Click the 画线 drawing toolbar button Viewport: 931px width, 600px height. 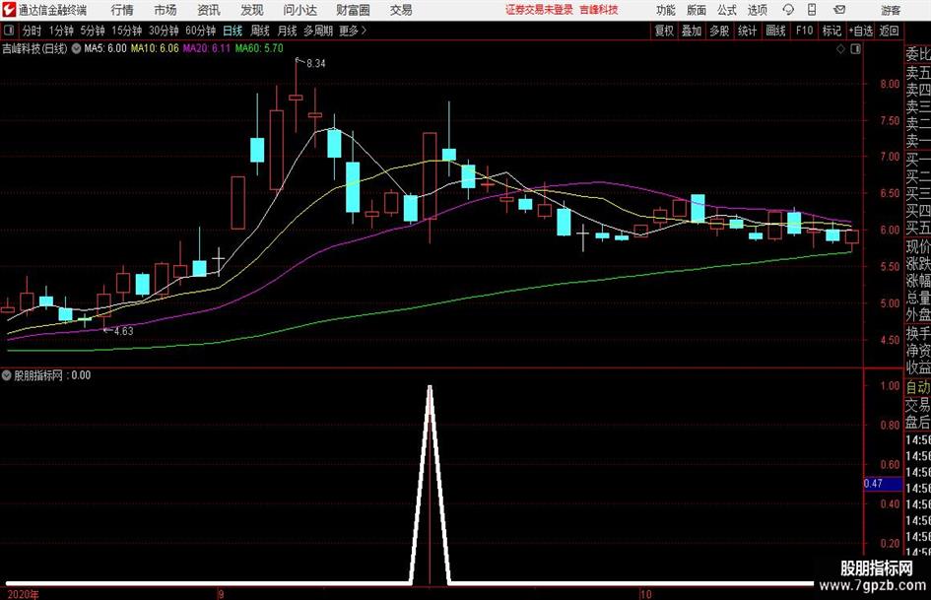click(776, 31)
